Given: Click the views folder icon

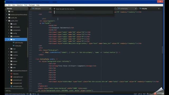Looking at the screenshot, I should [x=11, y=64].
